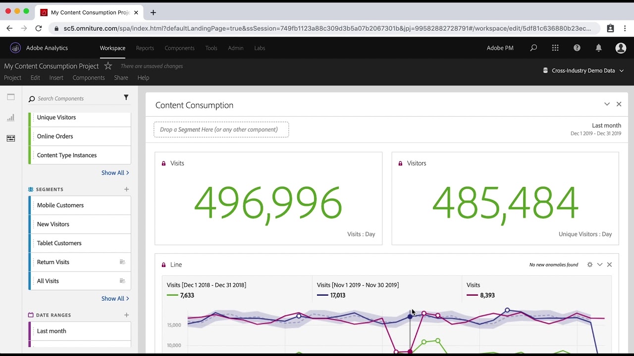Click the icon on Return Visits row
634x356 pixels.
pyautogui.click(x=122, y=262)
